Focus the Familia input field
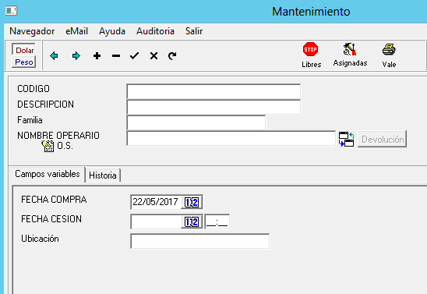The height and width of the screenshot is (294, 427). pyautogui.click(x=196, y=123)
